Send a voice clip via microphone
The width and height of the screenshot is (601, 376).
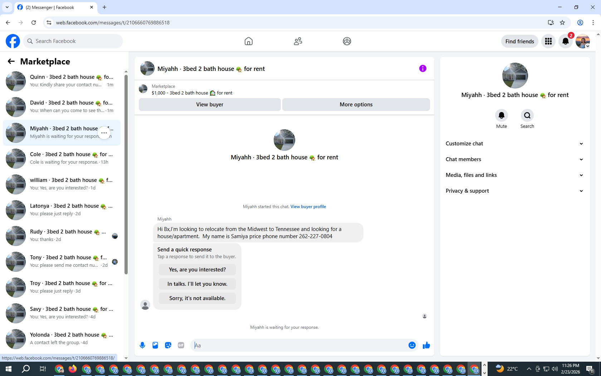click(142, 345)
